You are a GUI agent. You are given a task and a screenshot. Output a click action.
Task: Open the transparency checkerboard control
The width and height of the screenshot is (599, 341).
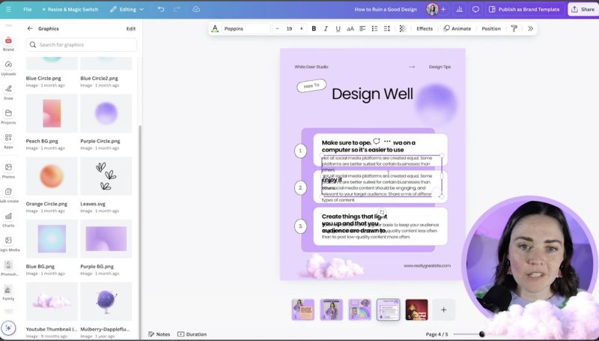click(402, 28)
